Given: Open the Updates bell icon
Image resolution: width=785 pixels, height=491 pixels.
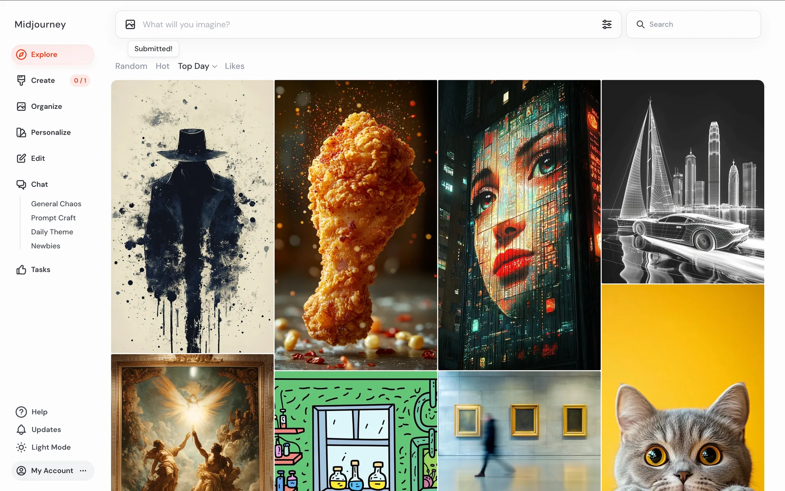Looking at the screenshot, I should pos(21,430).
